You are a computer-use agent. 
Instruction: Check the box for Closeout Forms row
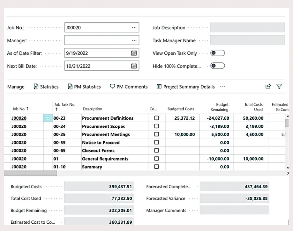click(157, 150)
